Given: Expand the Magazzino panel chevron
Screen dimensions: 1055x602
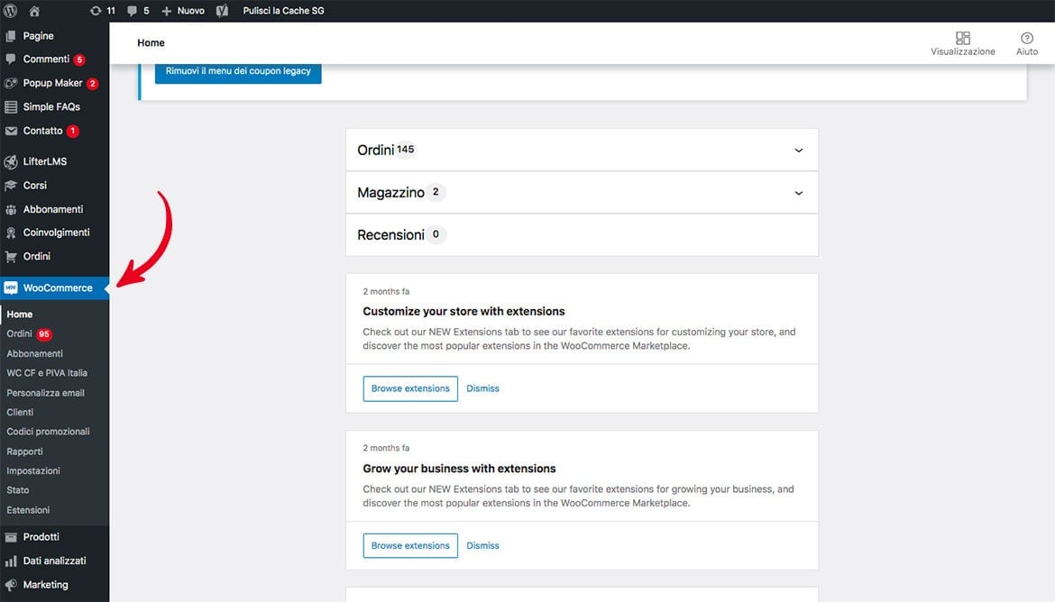Looking at the screenshot, I should 799,193.
